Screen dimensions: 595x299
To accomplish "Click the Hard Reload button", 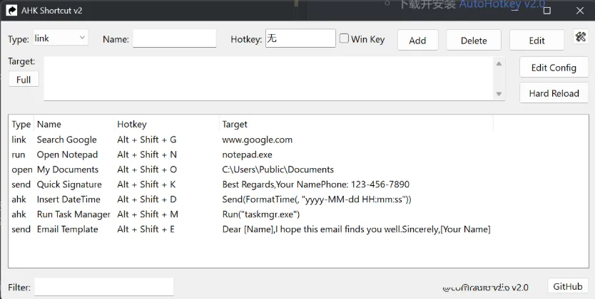I will 554,93.
